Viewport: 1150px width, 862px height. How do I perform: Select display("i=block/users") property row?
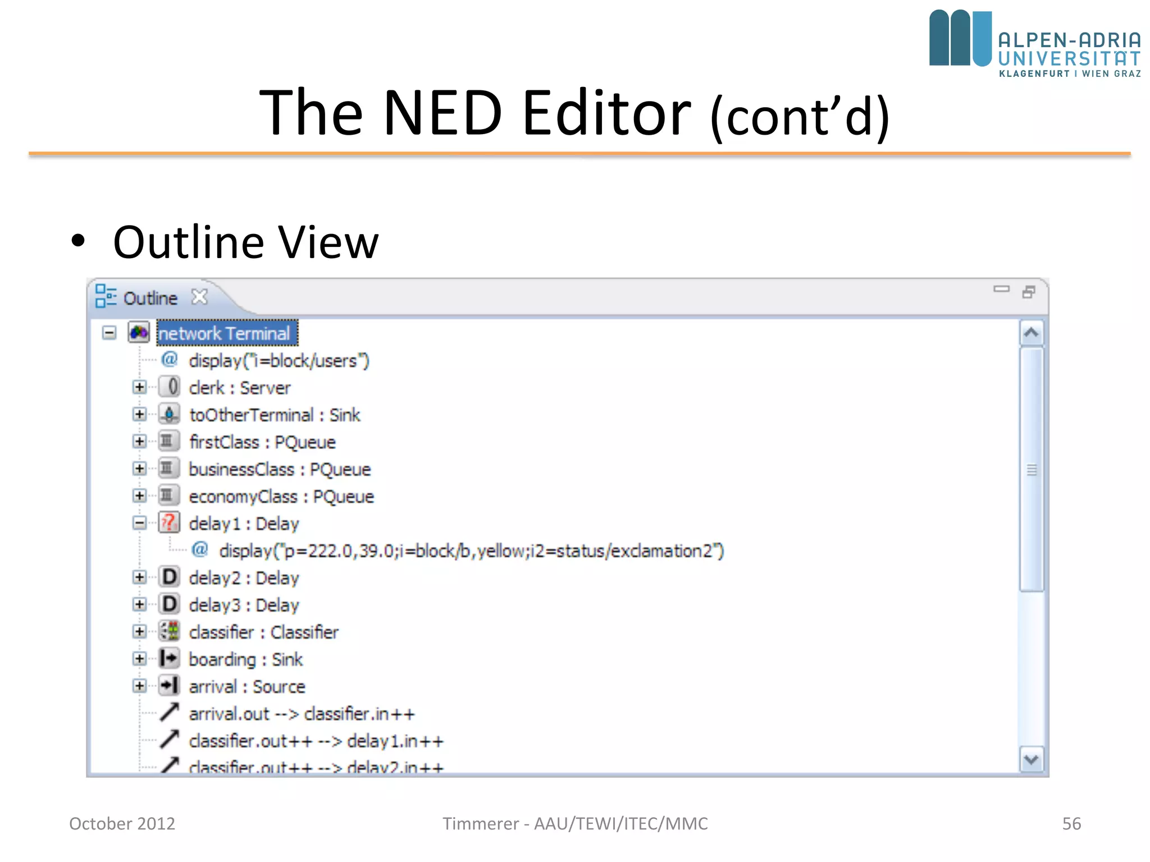coord(279,360)
